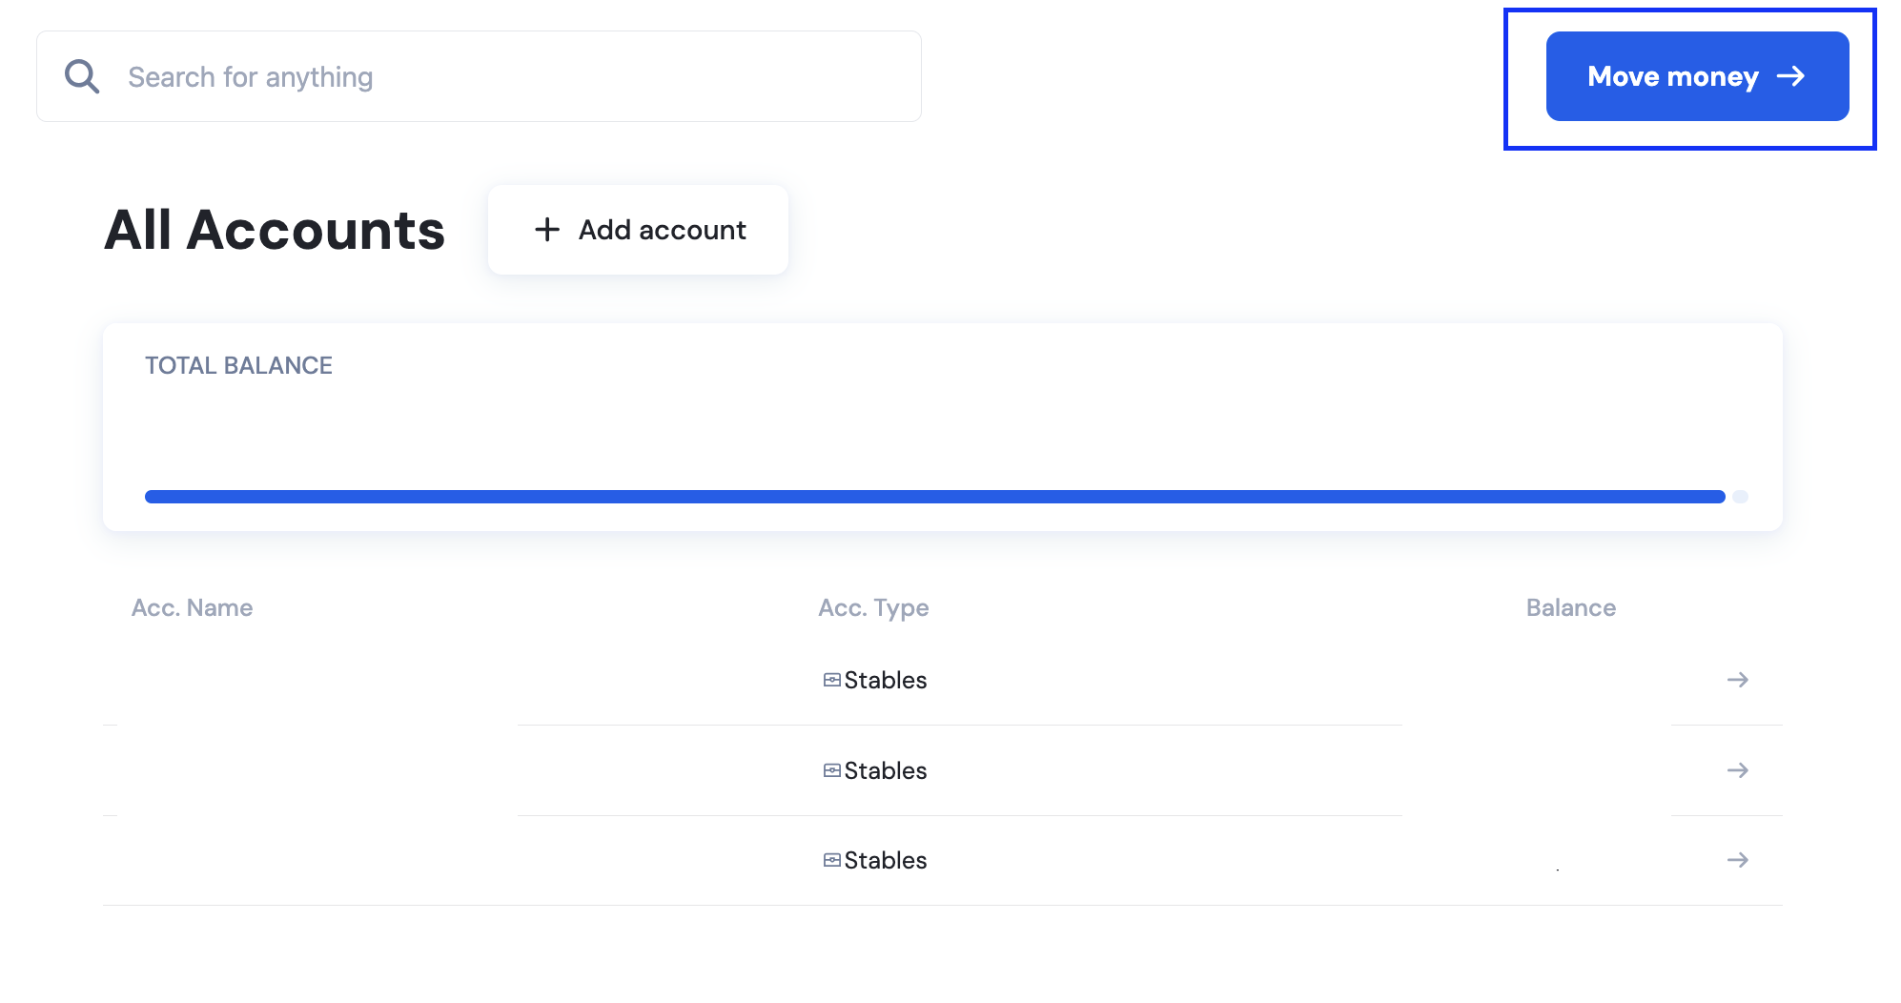Viewport: 1901px width, 1003px height.
Task: Click the arrow icon inside Move money
Action: pos(1791,76)
